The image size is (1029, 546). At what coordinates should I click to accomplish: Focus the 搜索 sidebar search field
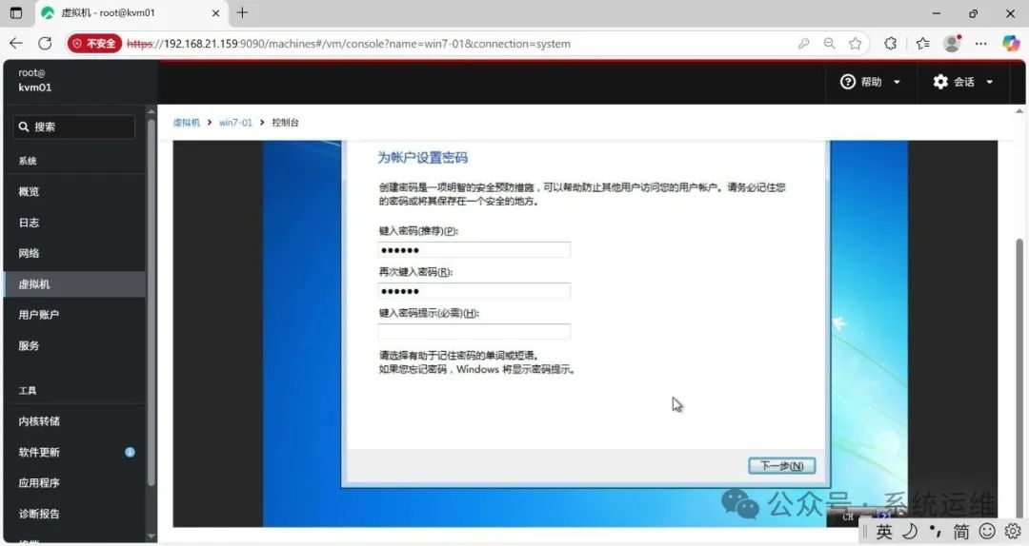pyautogui.click(x=74, y=127)
